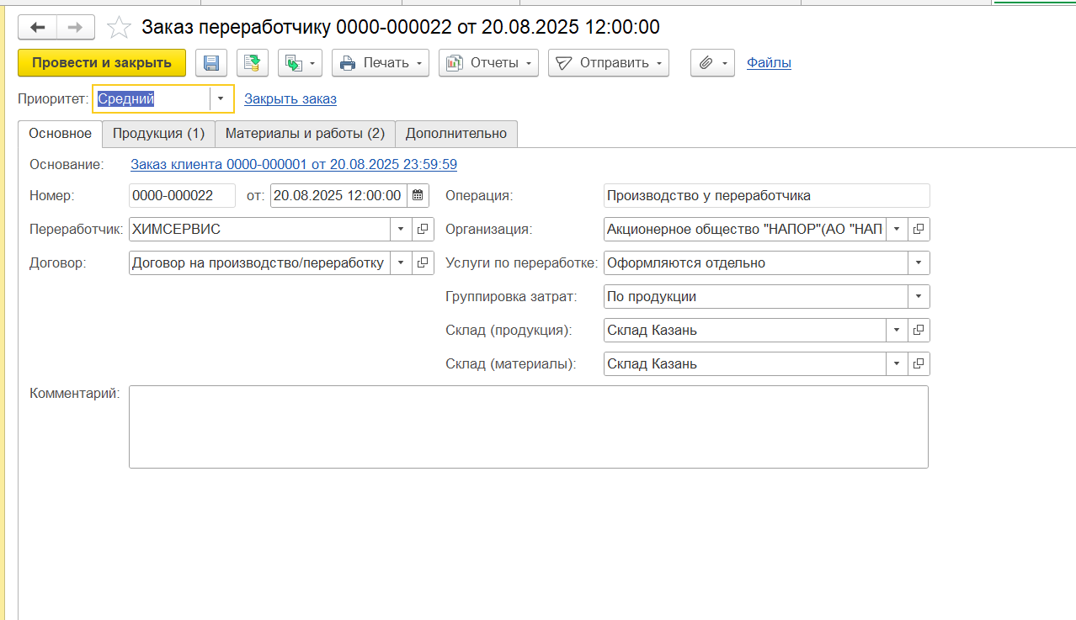Click the back navigation arrow
Viewport: 1076px width, 620px height.
point(38,28)
